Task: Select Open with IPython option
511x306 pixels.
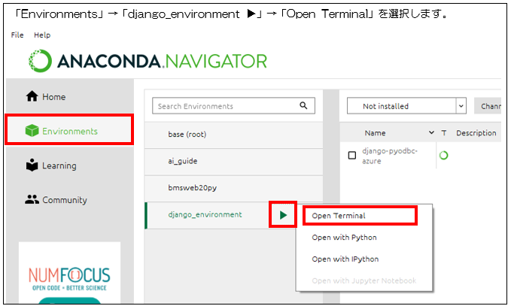Action: (345, 259)
